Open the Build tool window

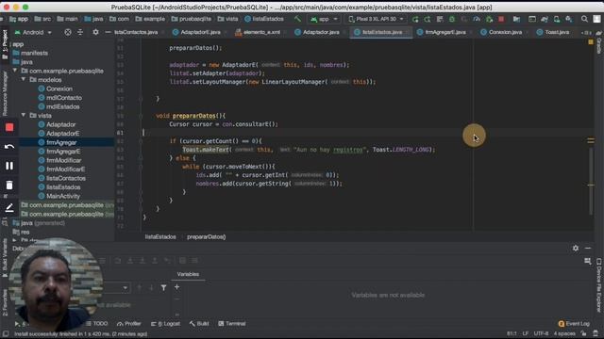pos(199,324)
